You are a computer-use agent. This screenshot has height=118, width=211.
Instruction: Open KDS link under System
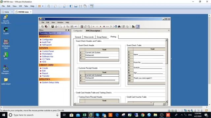(44, 62)
